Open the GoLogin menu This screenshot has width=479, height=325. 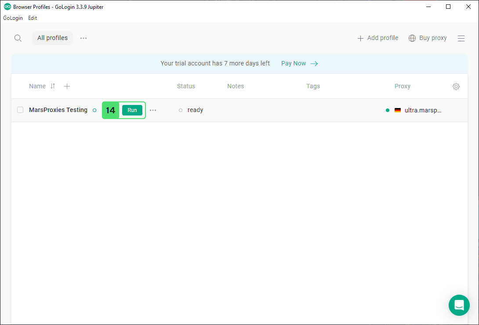(13, 18)
